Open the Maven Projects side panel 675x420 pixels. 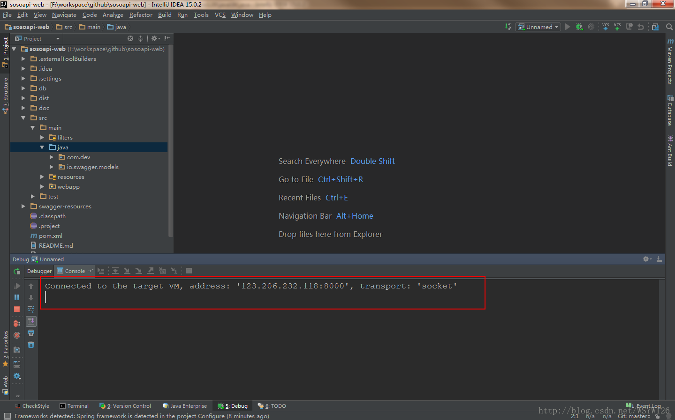(670, 61)
